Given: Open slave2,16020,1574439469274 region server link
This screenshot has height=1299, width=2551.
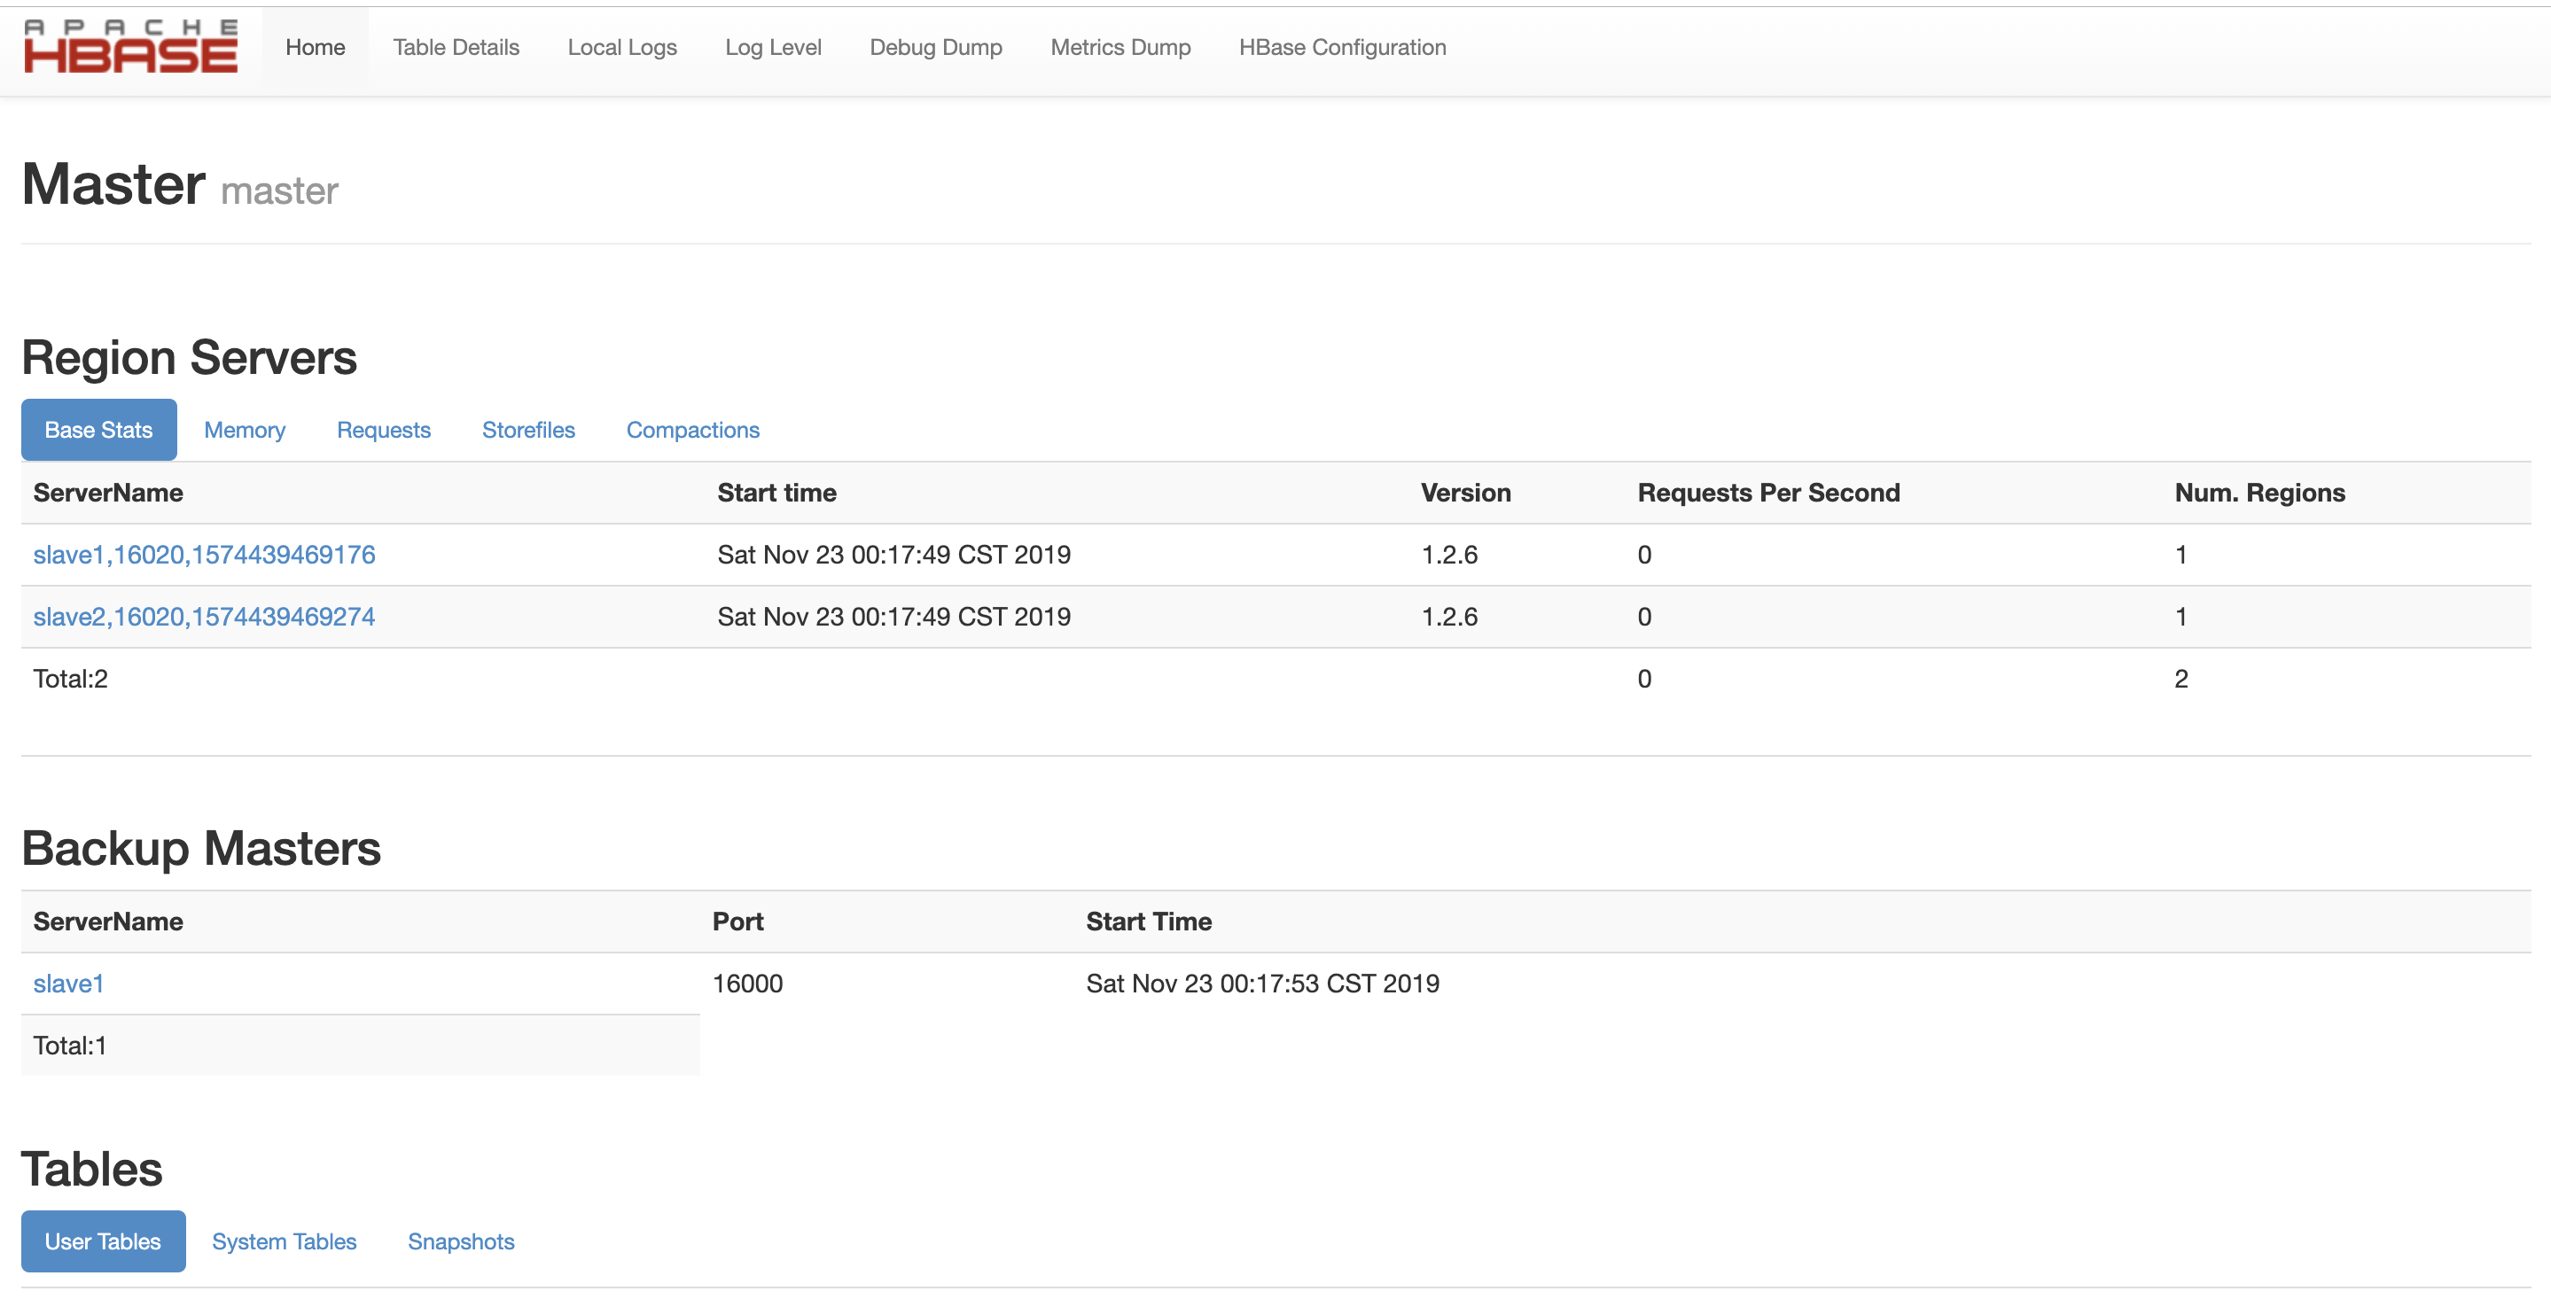Looking at the screenshot, I should click(x=204, y=617).
